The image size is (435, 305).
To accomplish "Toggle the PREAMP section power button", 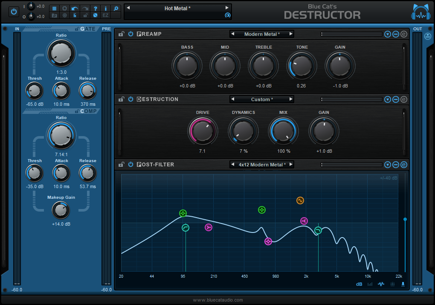I will coord(130,34).
